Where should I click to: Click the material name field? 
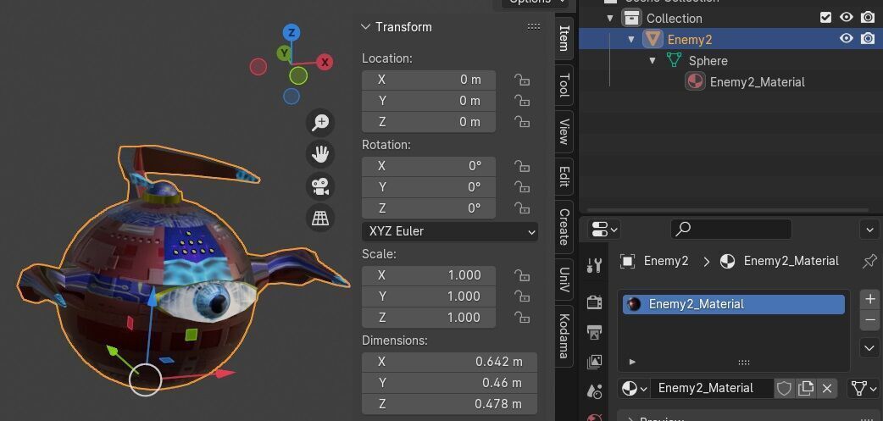click(712, 388)
